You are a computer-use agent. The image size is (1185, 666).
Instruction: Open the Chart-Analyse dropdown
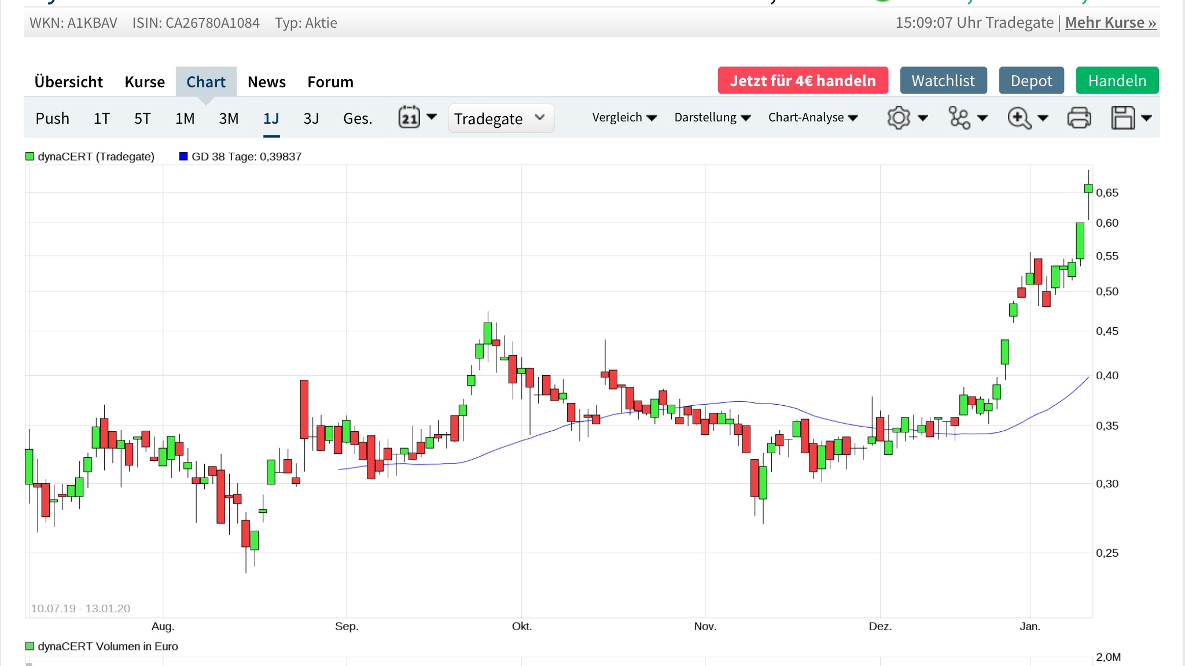(x=812, y=118)
